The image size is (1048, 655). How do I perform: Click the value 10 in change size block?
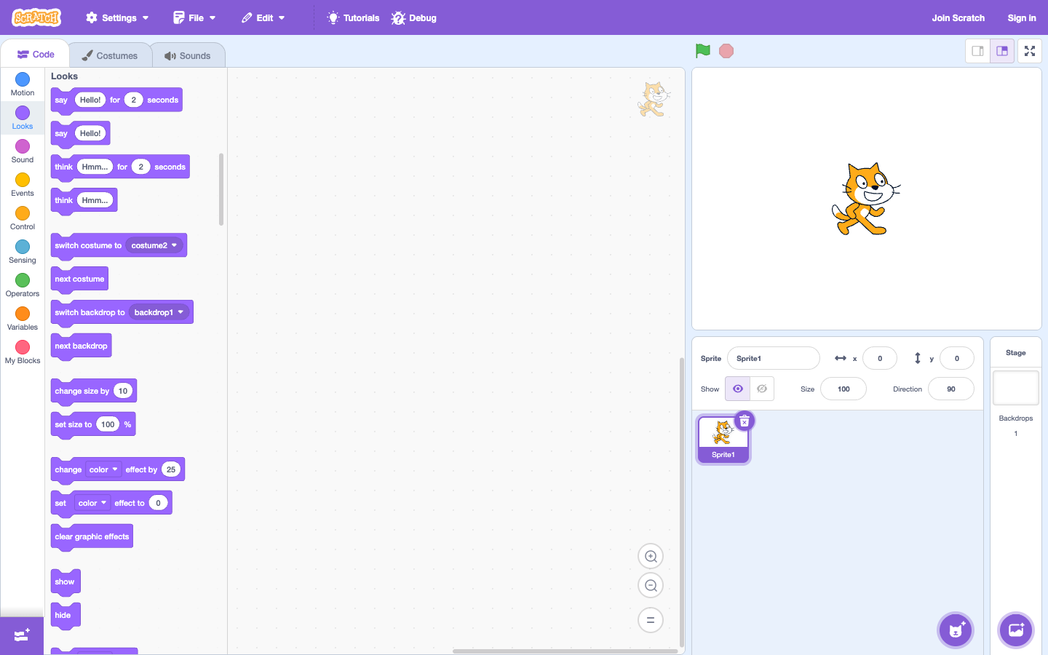tap(123, 391)
